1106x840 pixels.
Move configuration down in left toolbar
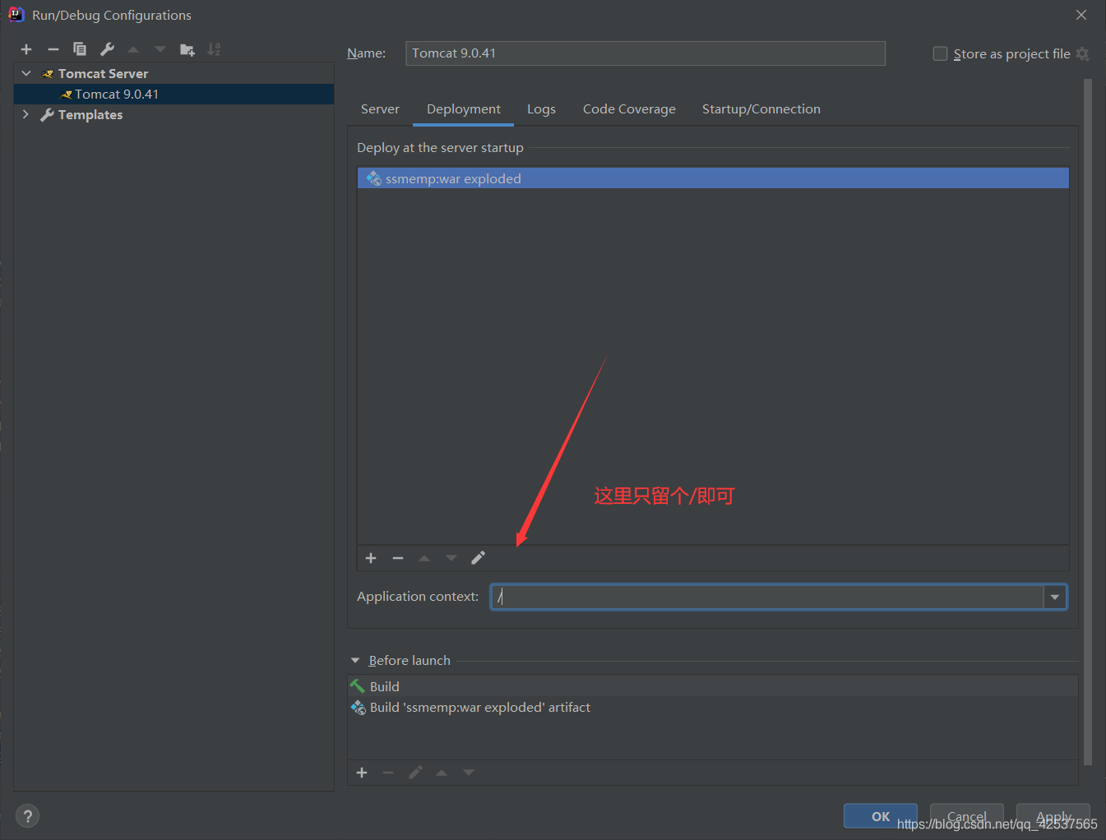tap(160, 49)
